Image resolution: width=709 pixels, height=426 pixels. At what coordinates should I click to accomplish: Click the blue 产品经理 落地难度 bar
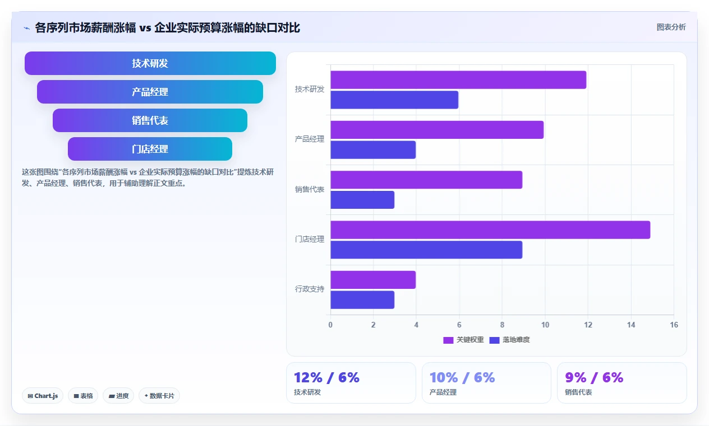(x=373, y=149)
